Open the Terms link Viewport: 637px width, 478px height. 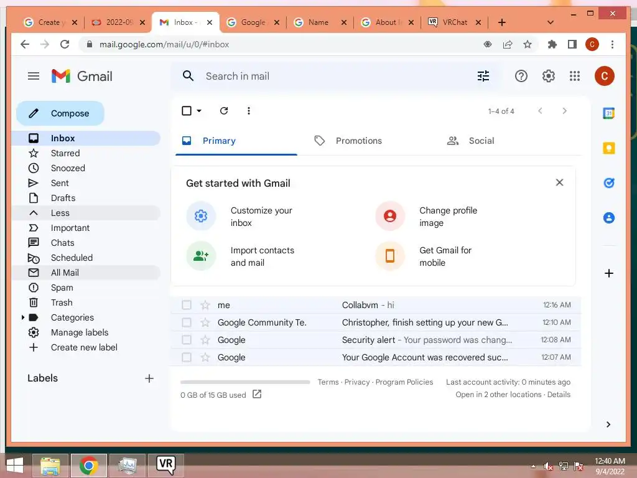tap(328, 382)
